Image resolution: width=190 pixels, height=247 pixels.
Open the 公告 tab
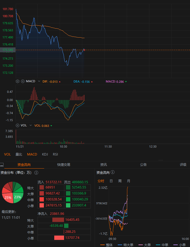pyautogui.click(x=143, y=165)
